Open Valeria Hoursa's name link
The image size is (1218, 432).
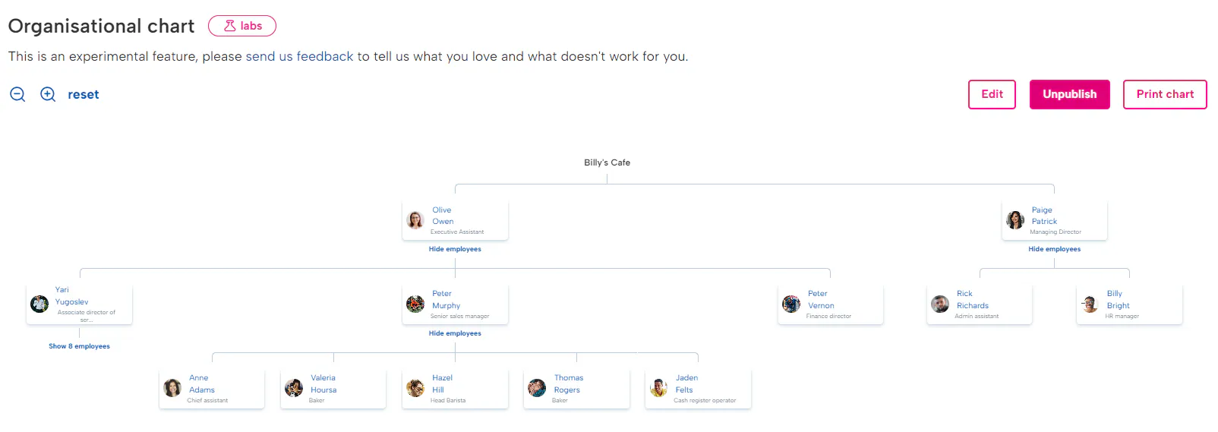[x=323, y=383]
